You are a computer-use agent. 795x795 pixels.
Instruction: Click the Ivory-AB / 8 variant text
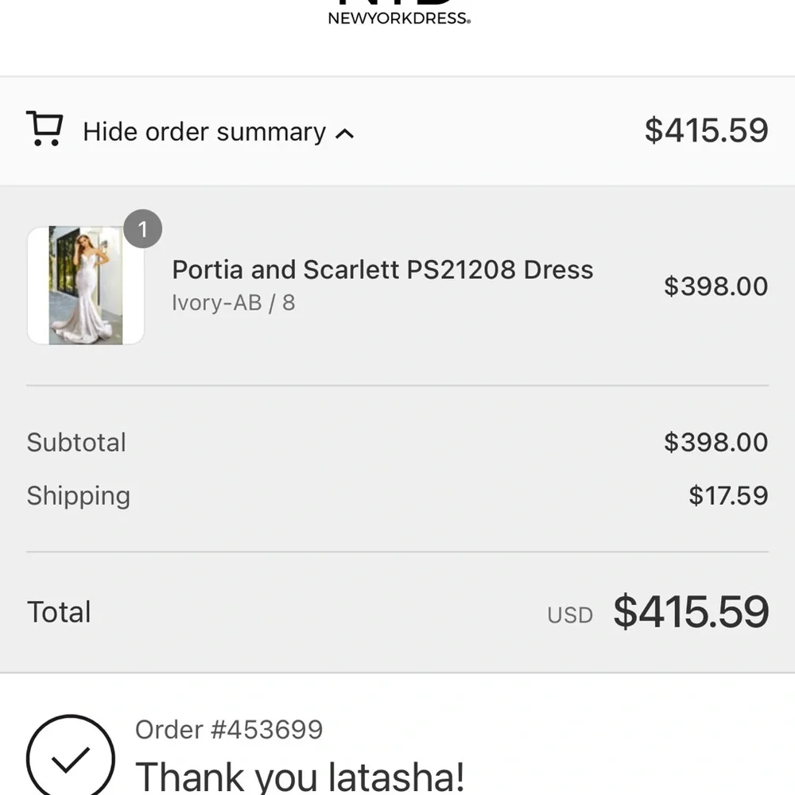pyautogui.click(x=233, y=303)
